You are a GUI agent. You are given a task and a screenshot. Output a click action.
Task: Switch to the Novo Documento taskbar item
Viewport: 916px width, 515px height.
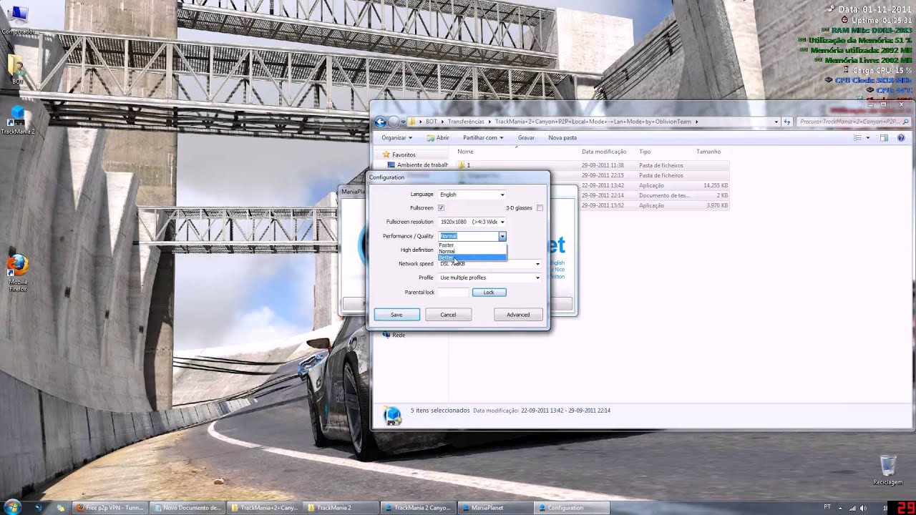[x=188, y=508]
